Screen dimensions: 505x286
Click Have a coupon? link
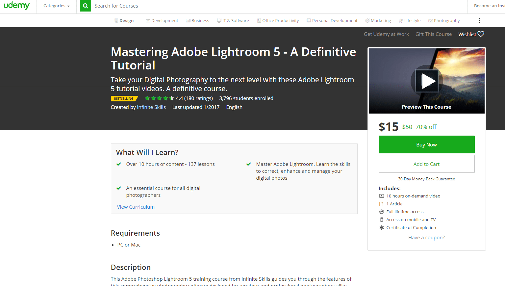click(427, 238)
